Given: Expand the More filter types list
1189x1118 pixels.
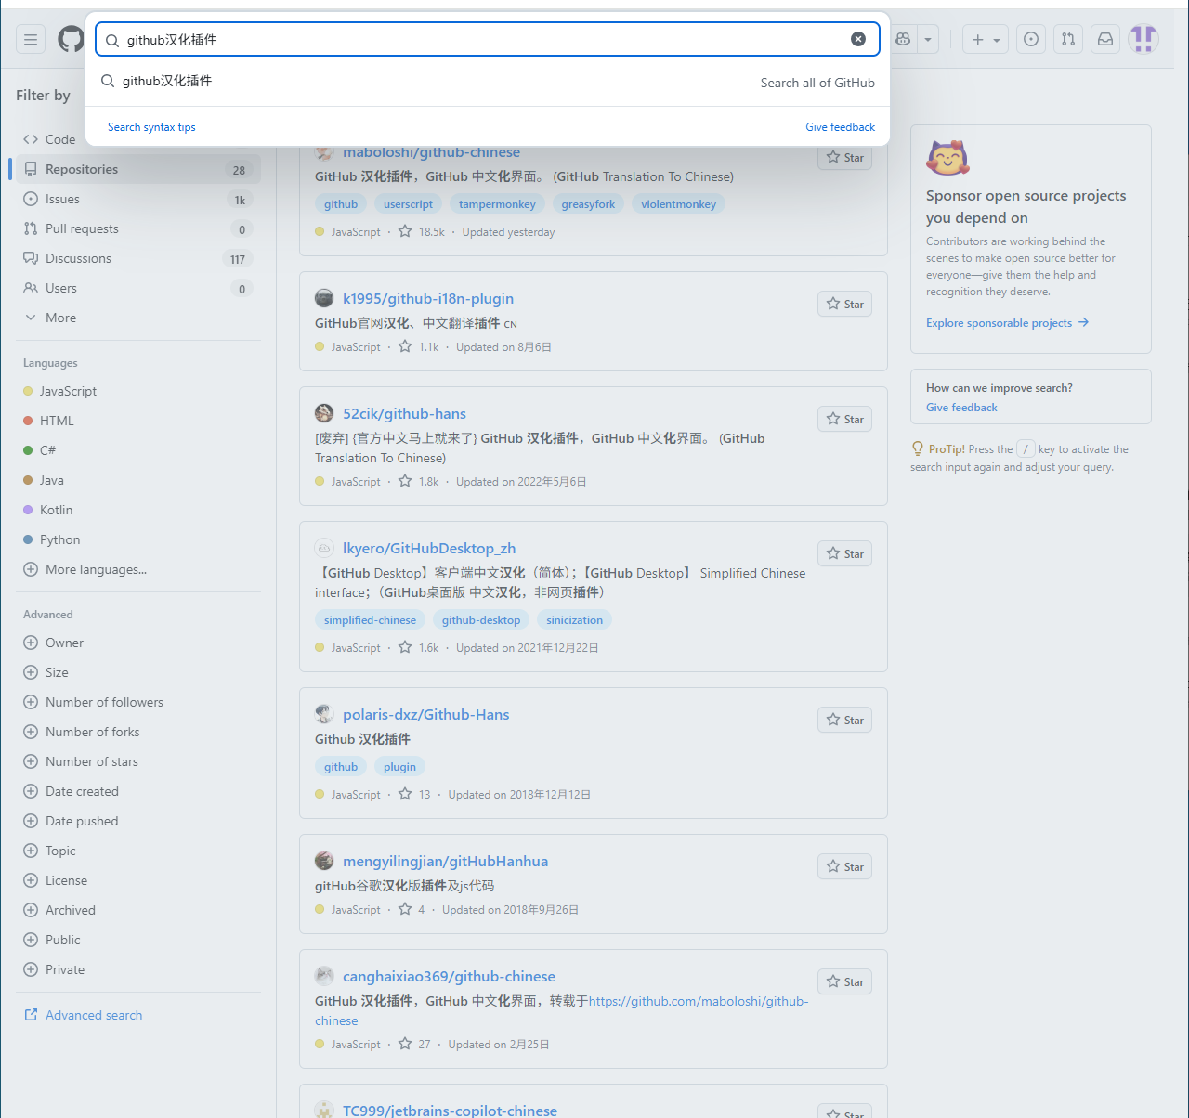Looking at the screenshot, I should pos(60,318).
